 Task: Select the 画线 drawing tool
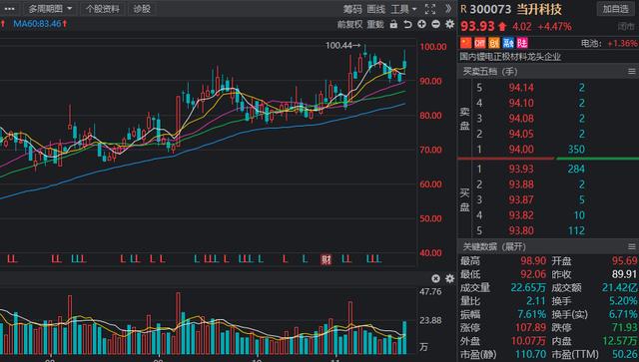pos(375,9)
